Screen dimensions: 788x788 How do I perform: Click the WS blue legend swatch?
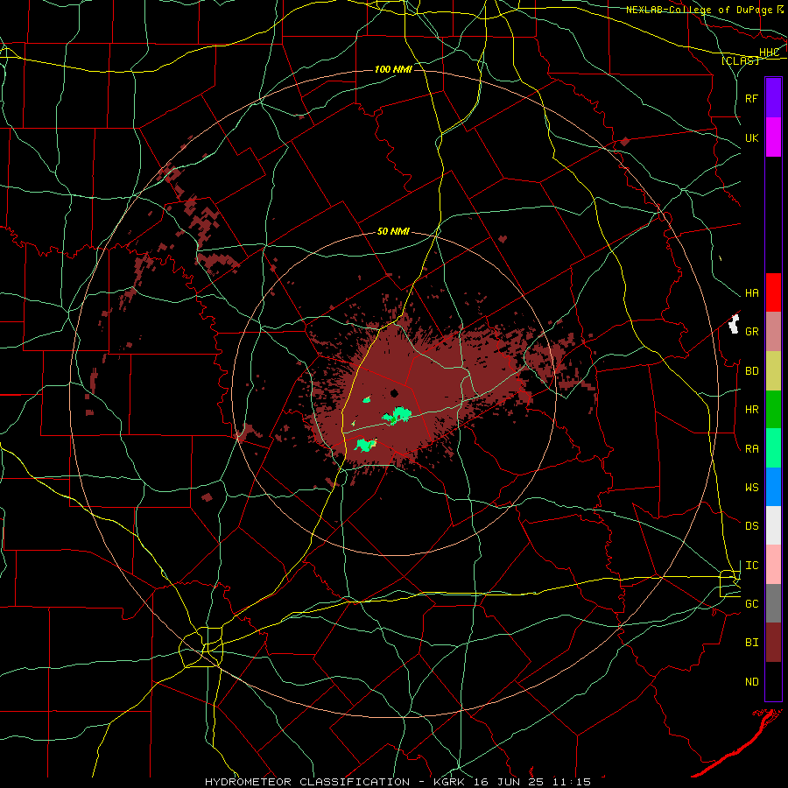773,487
